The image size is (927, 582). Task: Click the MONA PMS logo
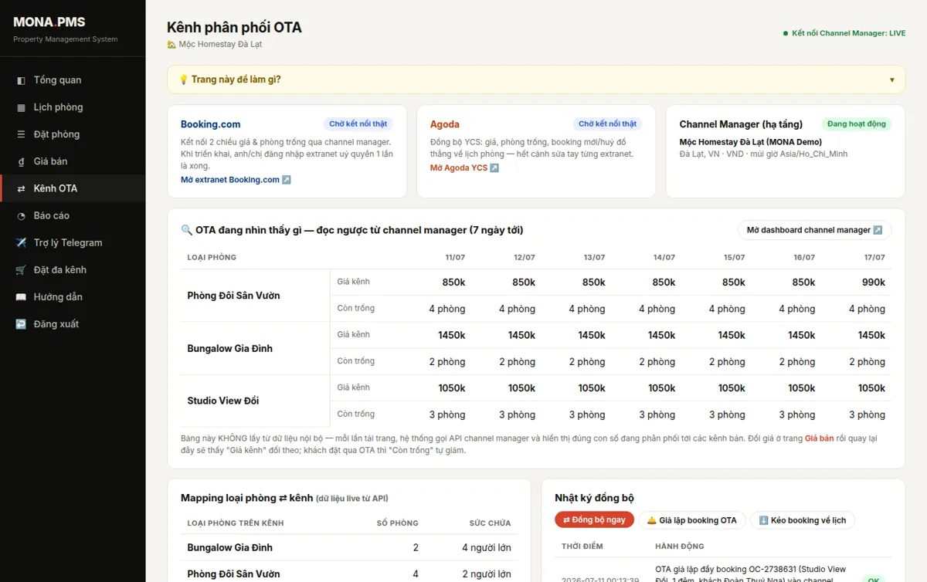point(49,22)
